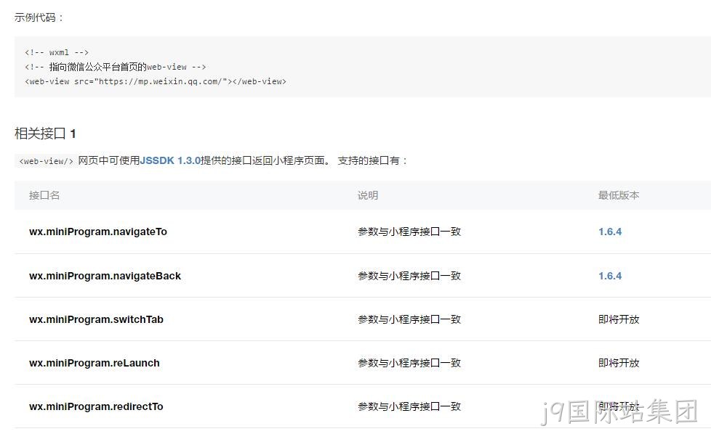Click the 说明 column header
The height and width of the screenshot is (434, 711).
[368, 195]
